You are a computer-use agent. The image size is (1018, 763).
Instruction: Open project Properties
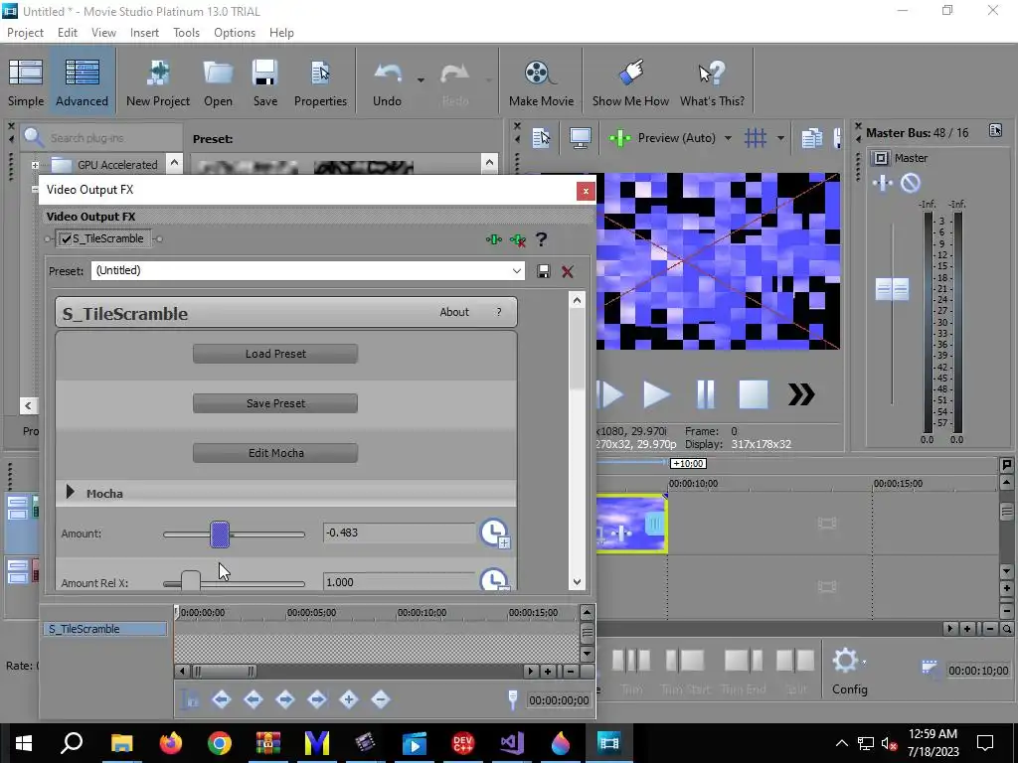tap(320, 83)
